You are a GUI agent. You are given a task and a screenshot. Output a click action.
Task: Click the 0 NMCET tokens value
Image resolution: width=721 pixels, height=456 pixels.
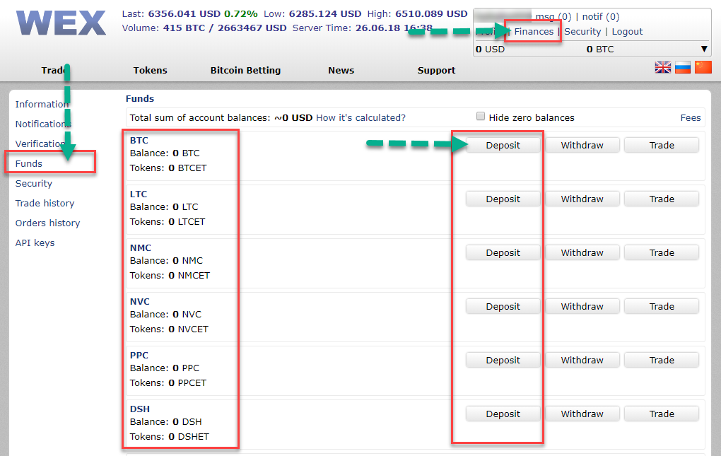pos(189,276)
